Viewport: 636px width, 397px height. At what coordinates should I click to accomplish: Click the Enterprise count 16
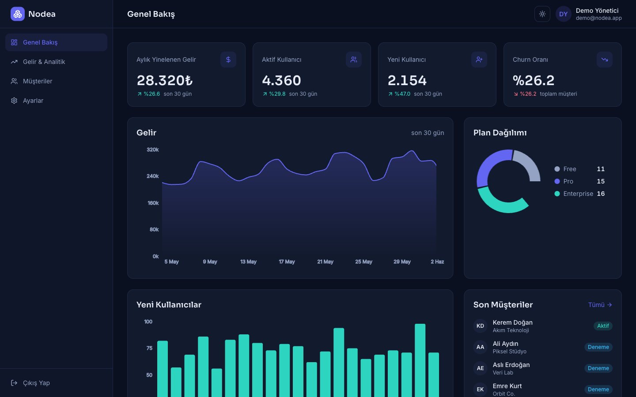[x=601, y=194]
